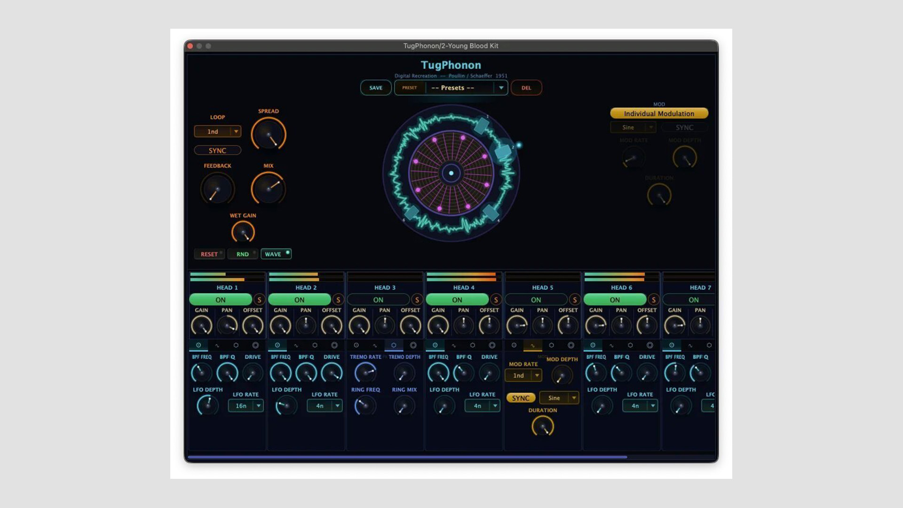Open Head 1 concentric-ring tab icon

point(255,345)
